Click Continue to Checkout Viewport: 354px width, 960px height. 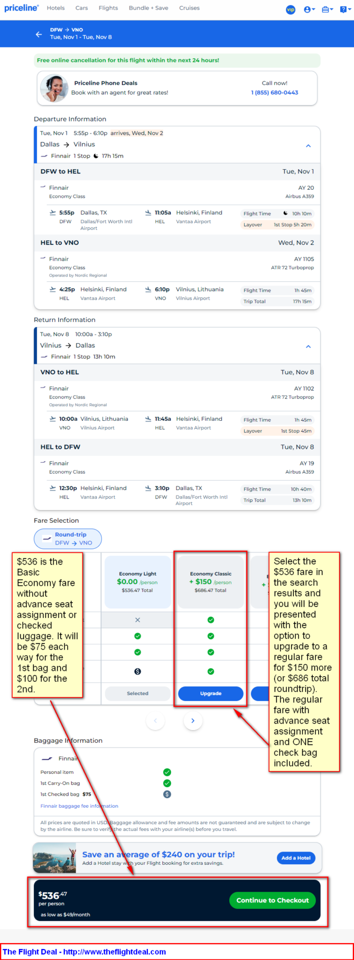coord(273,900)
